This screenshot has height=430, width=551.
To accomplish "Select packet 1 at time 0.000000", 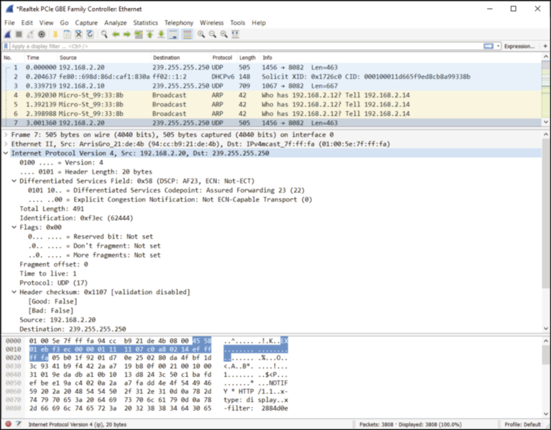I will tap(272, 67).
